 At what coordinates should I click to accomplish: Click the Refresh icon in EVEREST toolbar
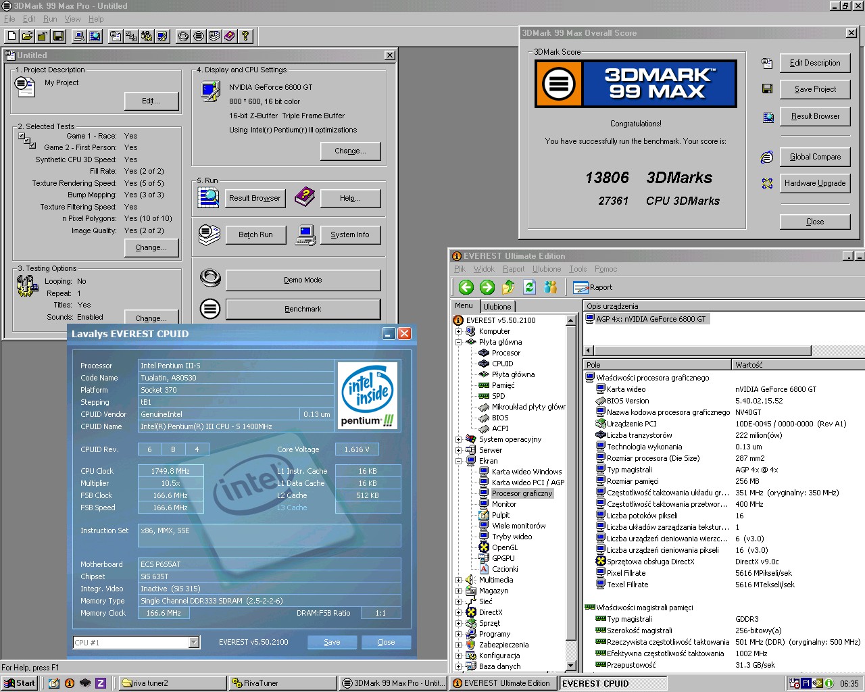point(529,287)
